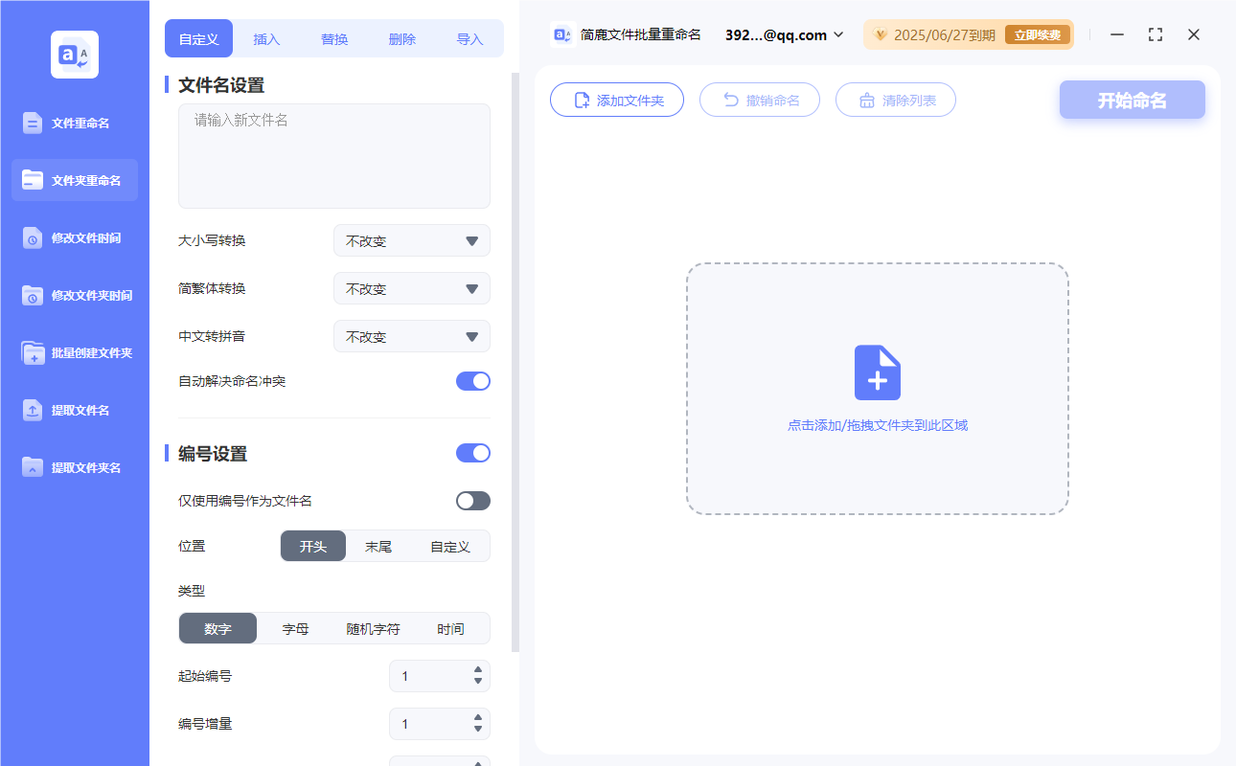Disable 自动解决命名冲突 toggle

[472, 380]
